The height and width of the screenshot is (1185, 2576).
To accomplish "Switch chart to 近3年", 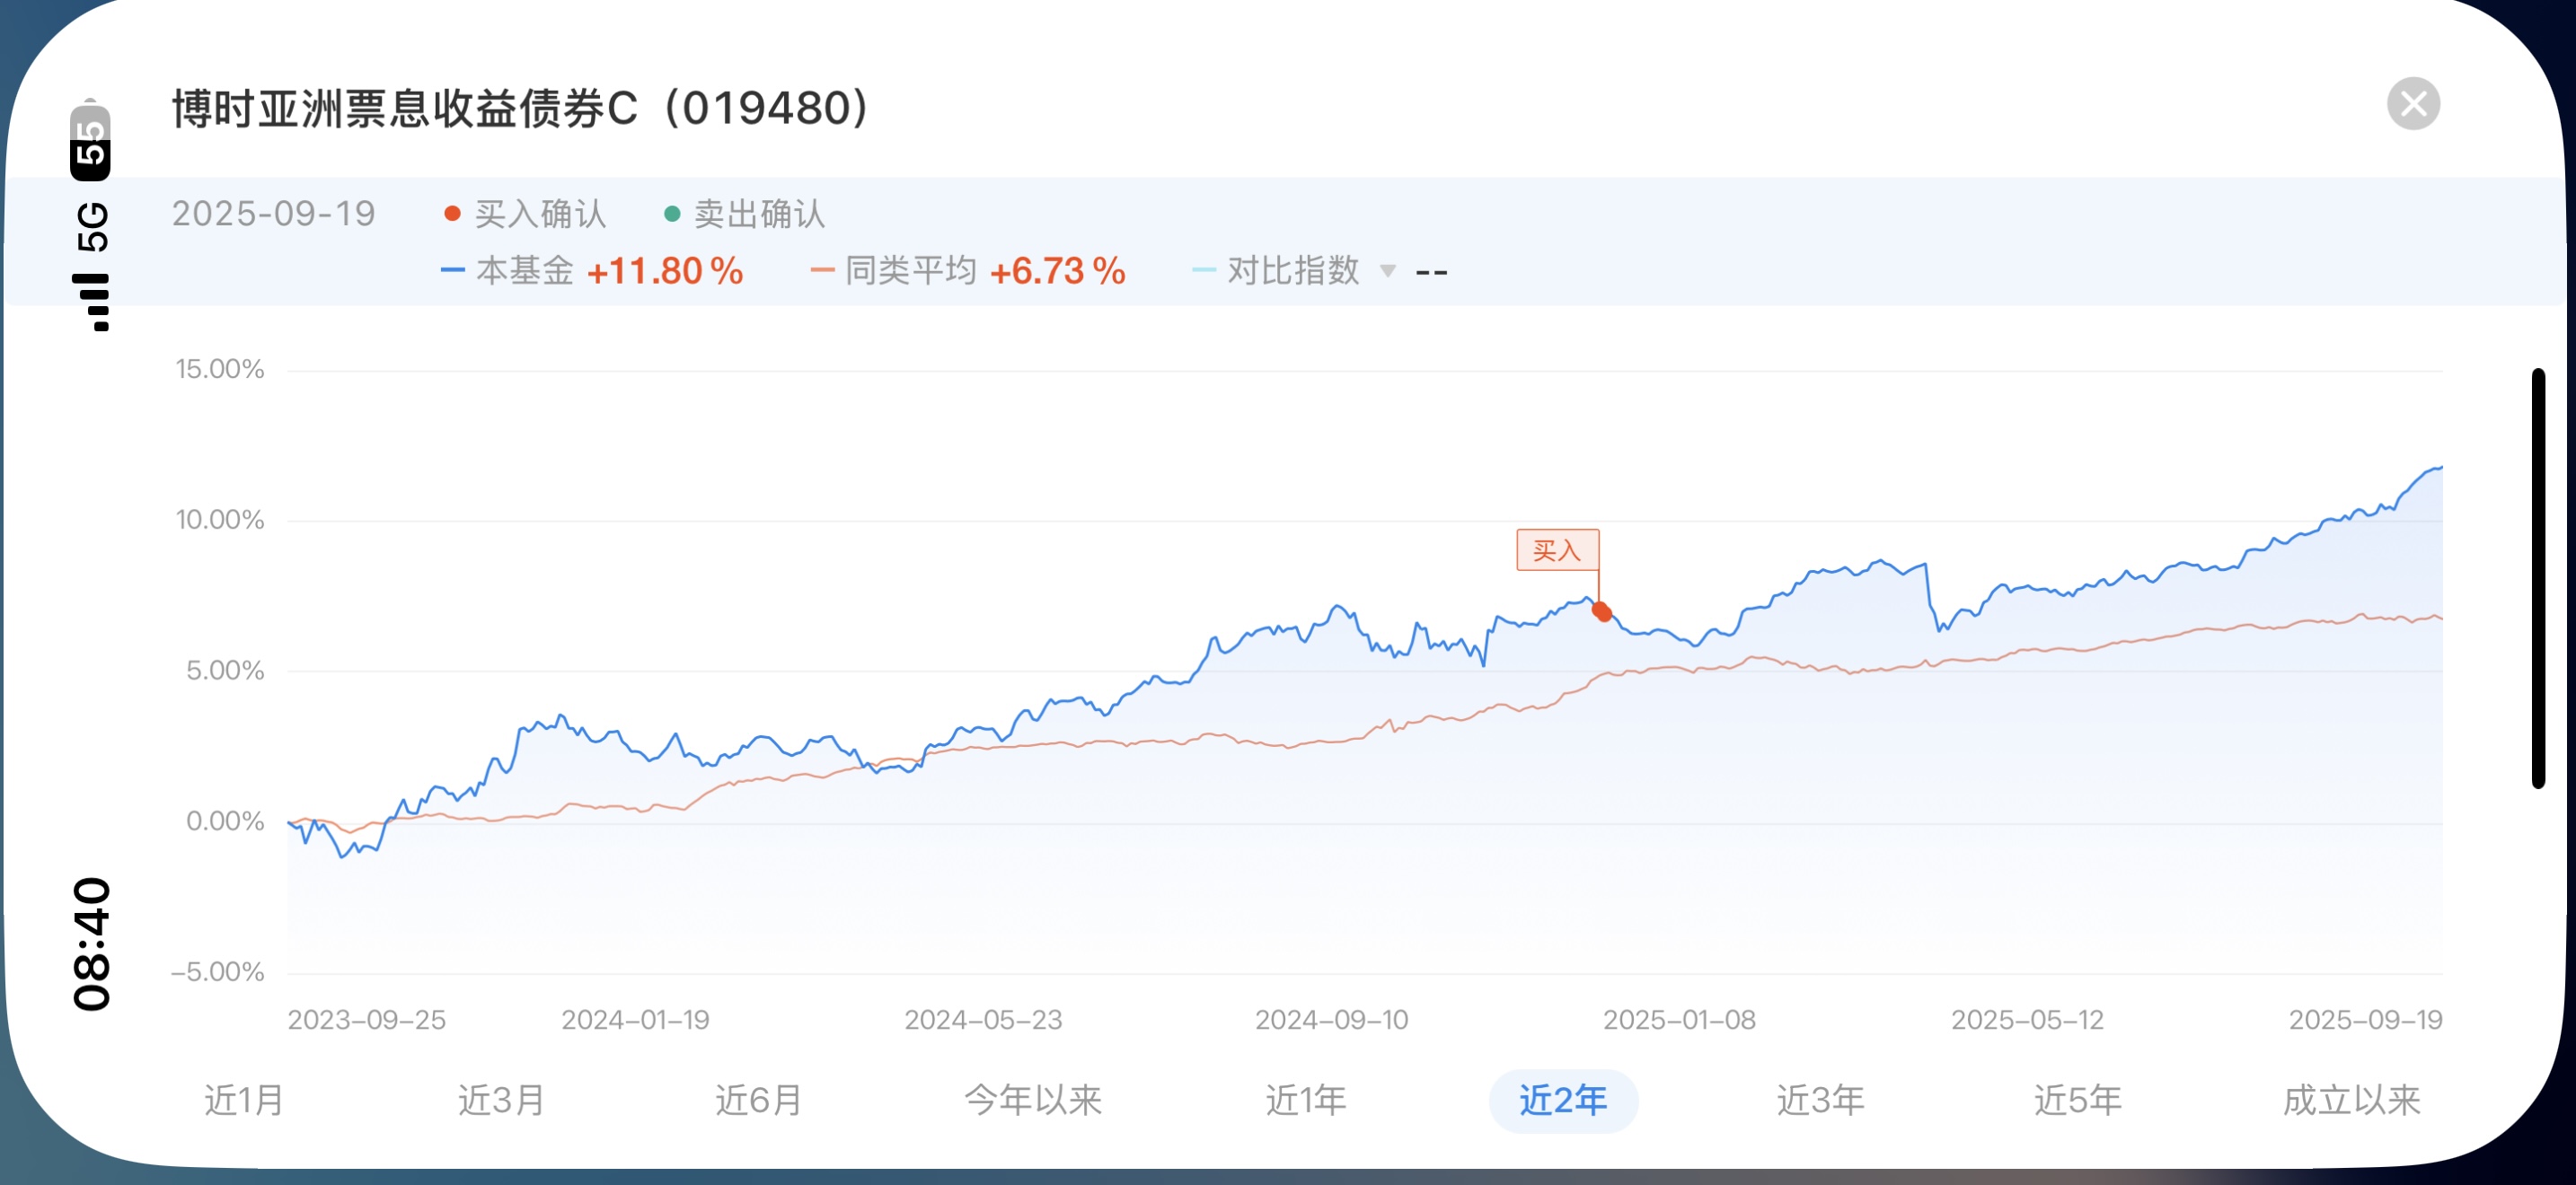I will click(x=1819, y=1100).
